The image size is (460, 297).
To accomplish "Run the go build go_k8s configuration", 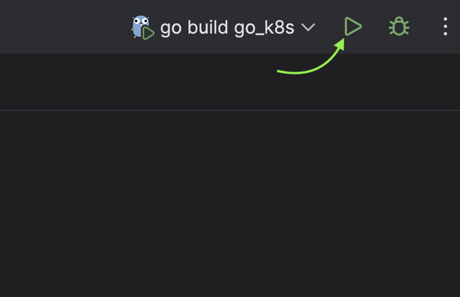I will (353, 26).
